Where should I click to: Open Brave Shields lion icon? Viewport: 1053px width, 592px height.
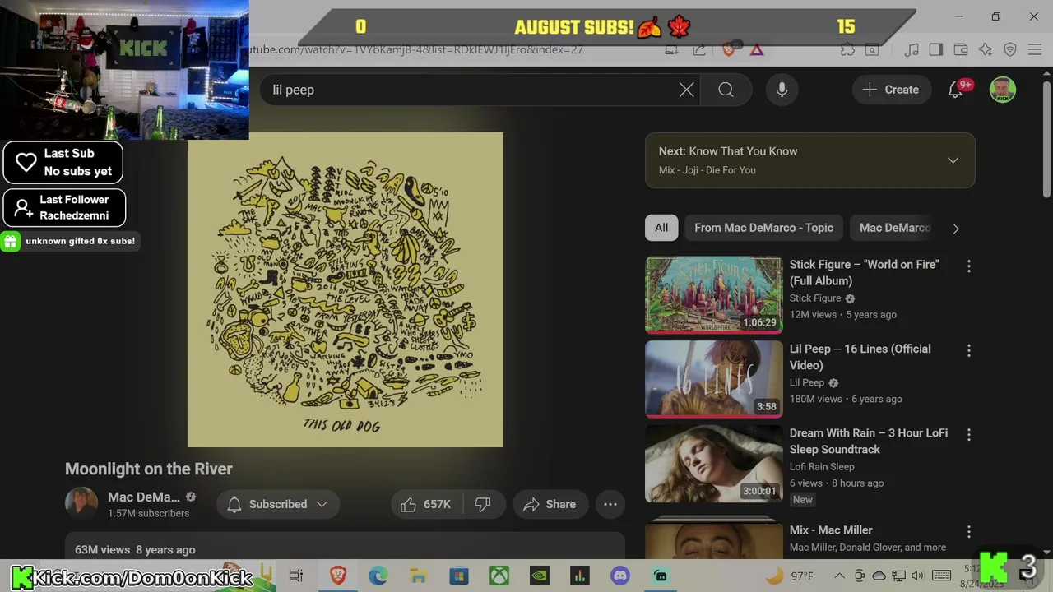[728, 49]
